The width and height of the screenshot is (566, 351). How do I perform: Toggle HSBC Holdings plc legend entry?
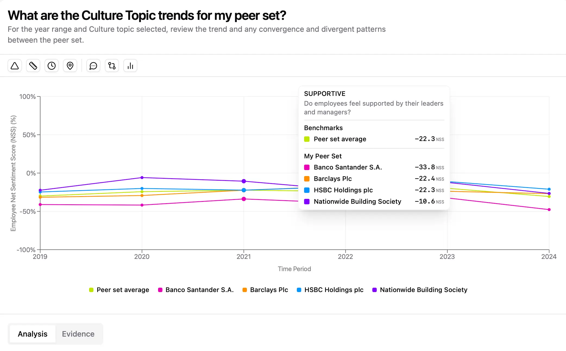point(330,290)
